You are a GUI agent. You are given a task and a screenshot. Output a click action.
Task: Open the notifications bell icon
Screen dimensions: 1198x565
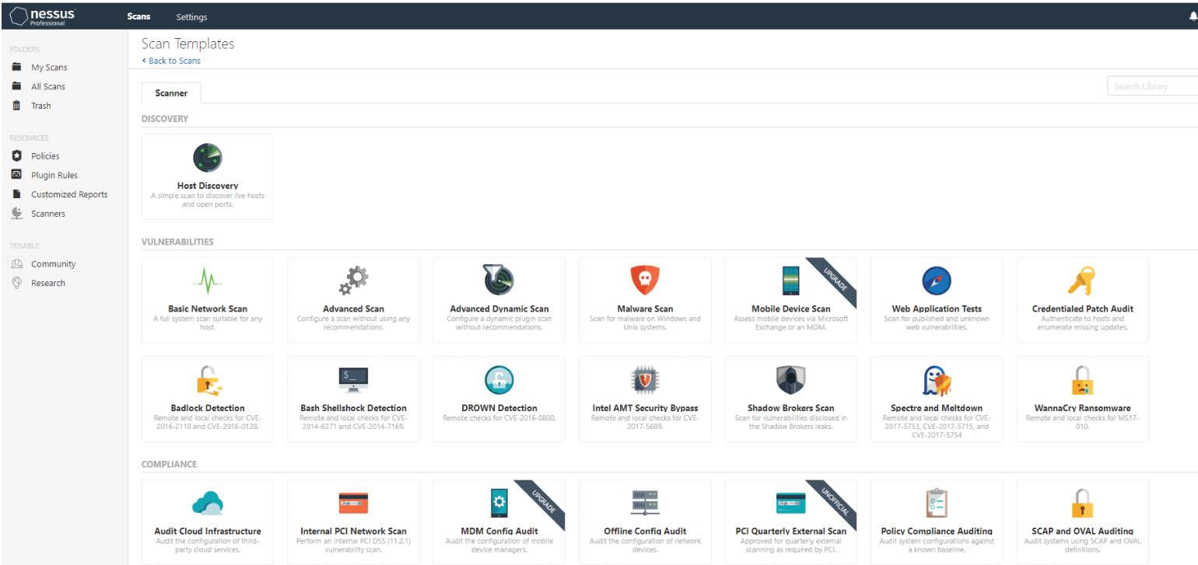[x=1193, y=16]
